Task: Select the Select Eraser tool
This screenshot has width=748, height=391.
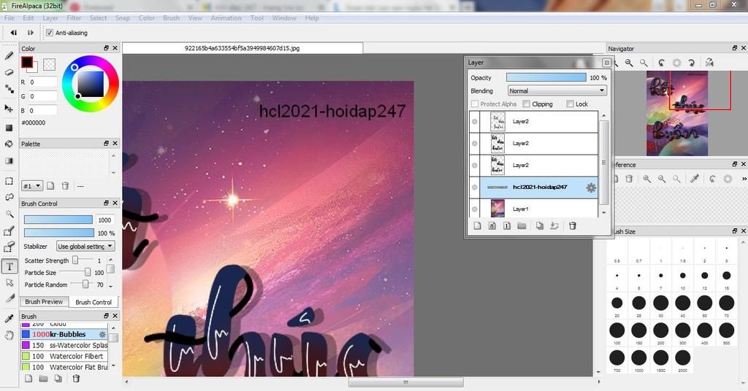Action: tap(9, 247)
